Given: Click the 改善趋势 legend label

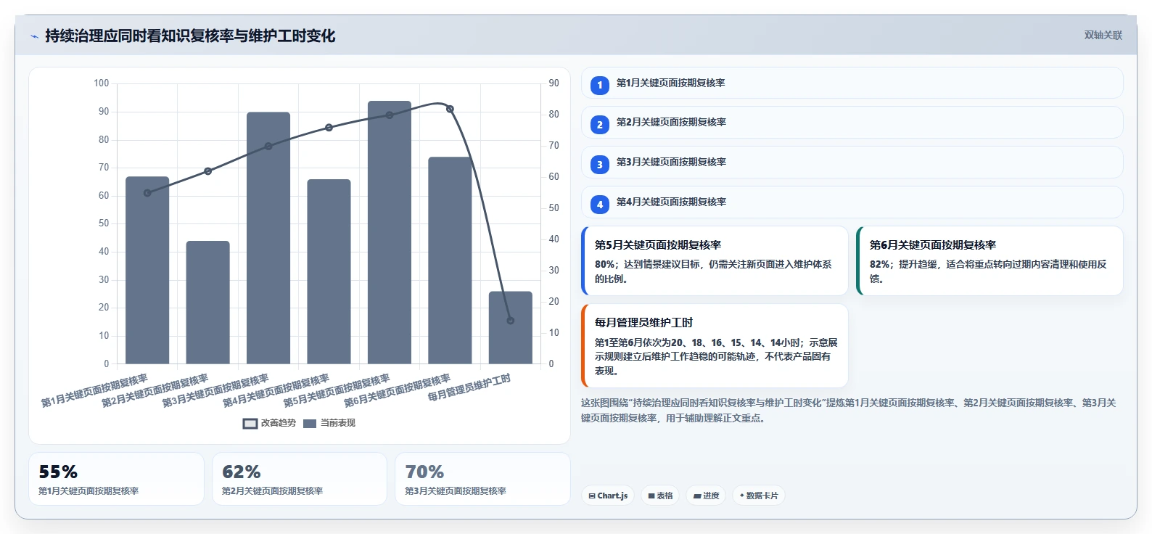Looking at the screenshot, I should click(x=279, y=423).
